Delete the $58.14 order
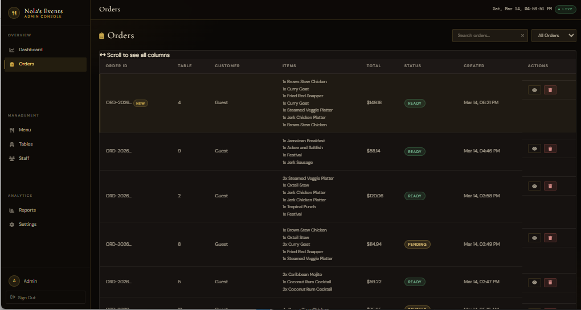 pyautogui.click(x=550, y=148)
